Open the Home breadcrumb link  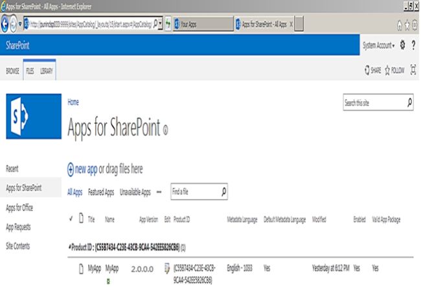73,102
